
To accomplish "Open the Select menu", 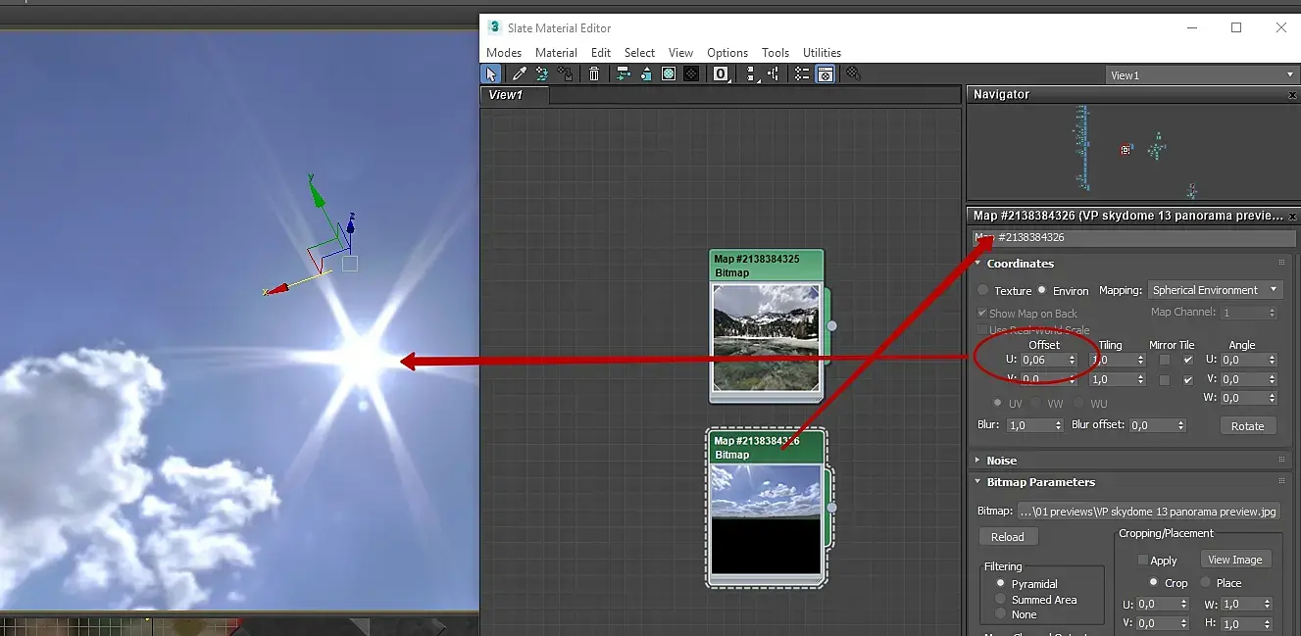I will pos(639,53).
